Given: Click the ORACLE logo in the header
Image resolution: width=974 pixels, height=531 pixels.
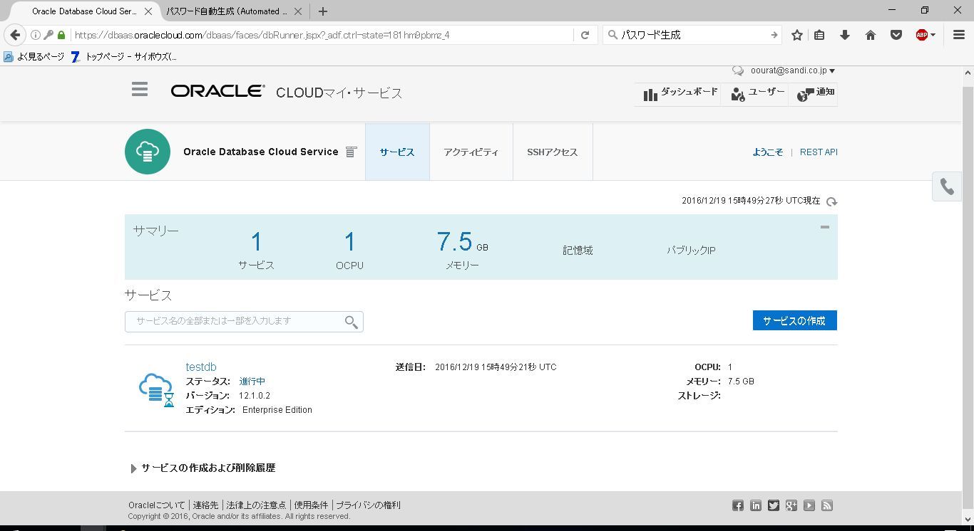Looking at the screenshot, I should [217, 91].
